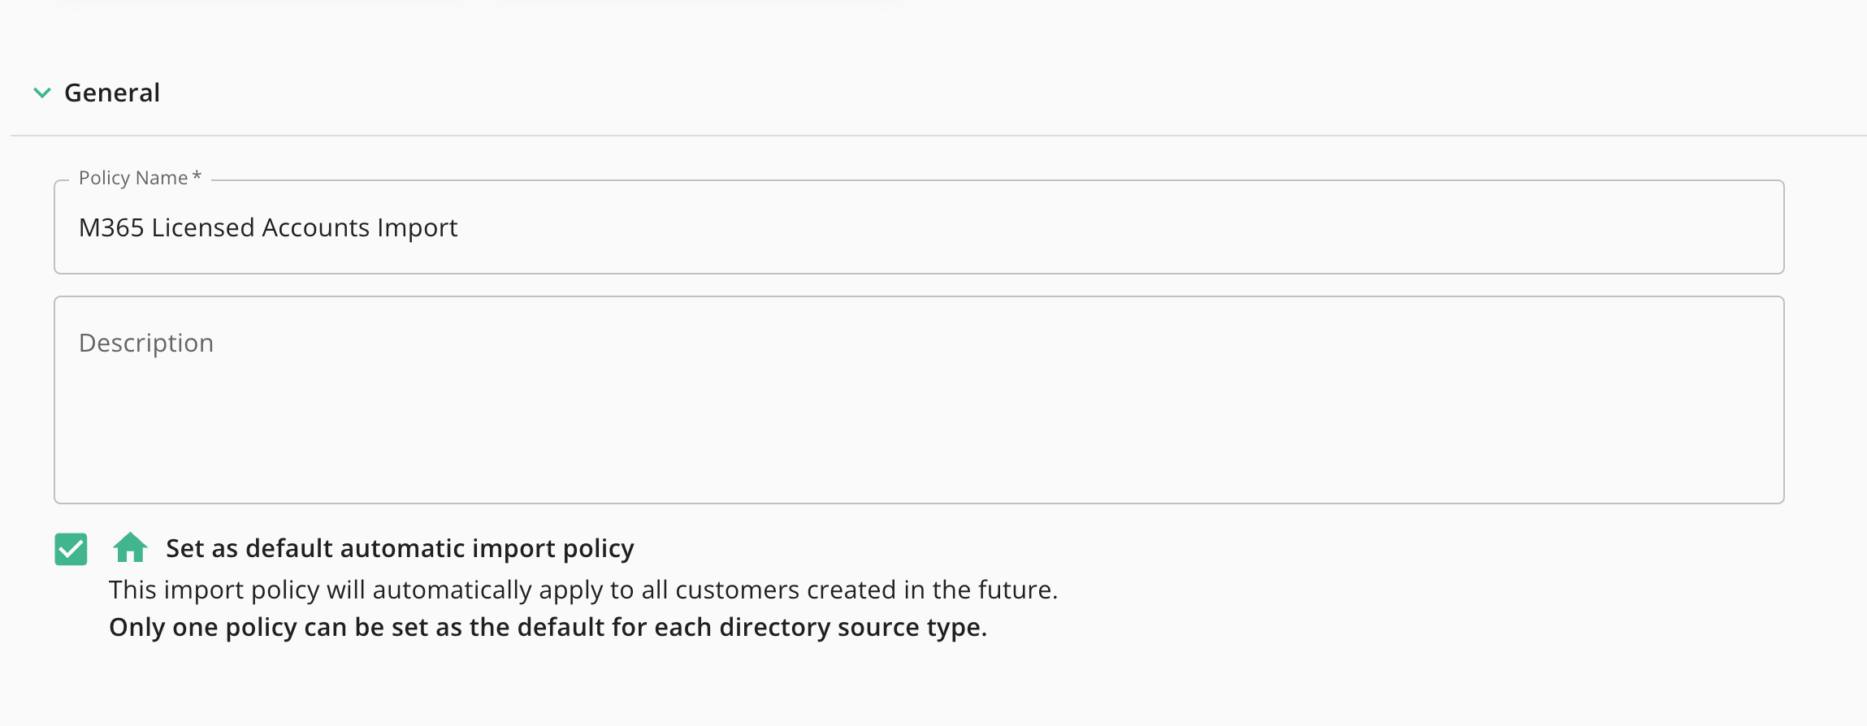The width and height of the screenshot is (1867, 726).
Task: Focus the Policy Name input field
Action: pos(919,227)
